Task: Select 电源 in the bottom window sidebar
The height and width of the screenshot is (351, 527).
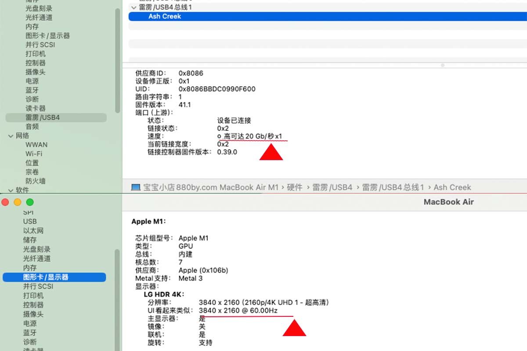Action: point(30,323)
